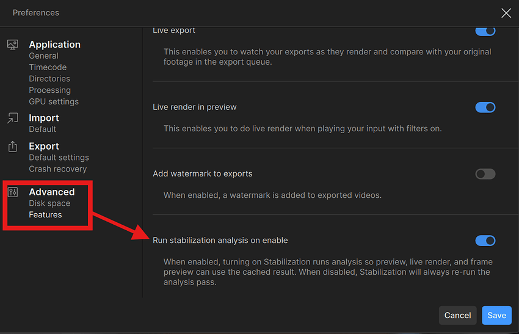Click the live render description text

[x=302, y=129]
